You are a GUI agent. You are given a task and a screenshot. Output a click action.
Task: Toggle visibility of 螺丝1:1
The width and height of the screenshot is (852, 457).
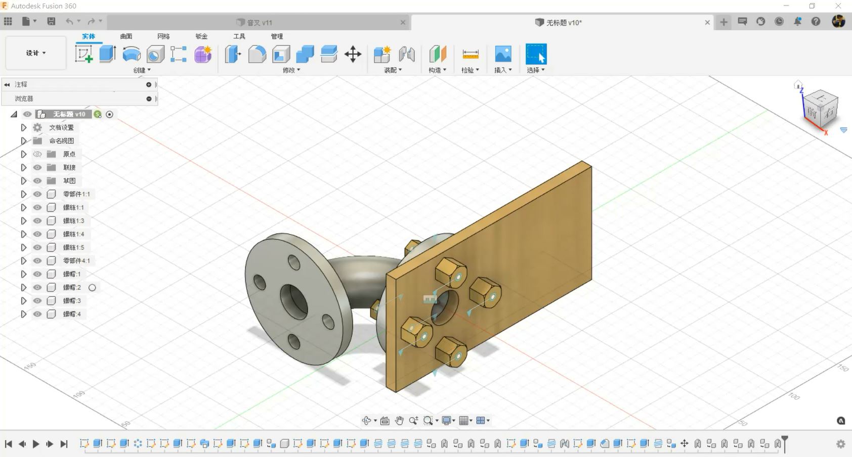37,207
